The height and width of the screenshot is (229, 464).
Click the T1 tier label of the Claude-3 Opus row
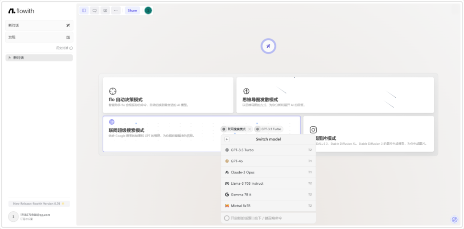310,172
